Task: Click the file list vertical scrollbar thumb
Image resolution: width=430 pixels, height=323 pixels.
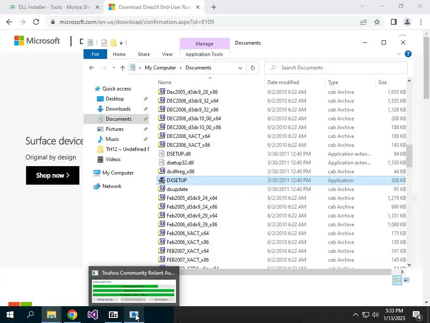Action: click(x=409, y=156)
